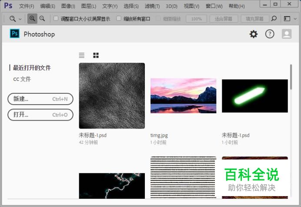The height and width of the screenshot is (207, 301).
Task: Toggle the 细微缩放 checkbox
Action: click(x=158, y=18)
